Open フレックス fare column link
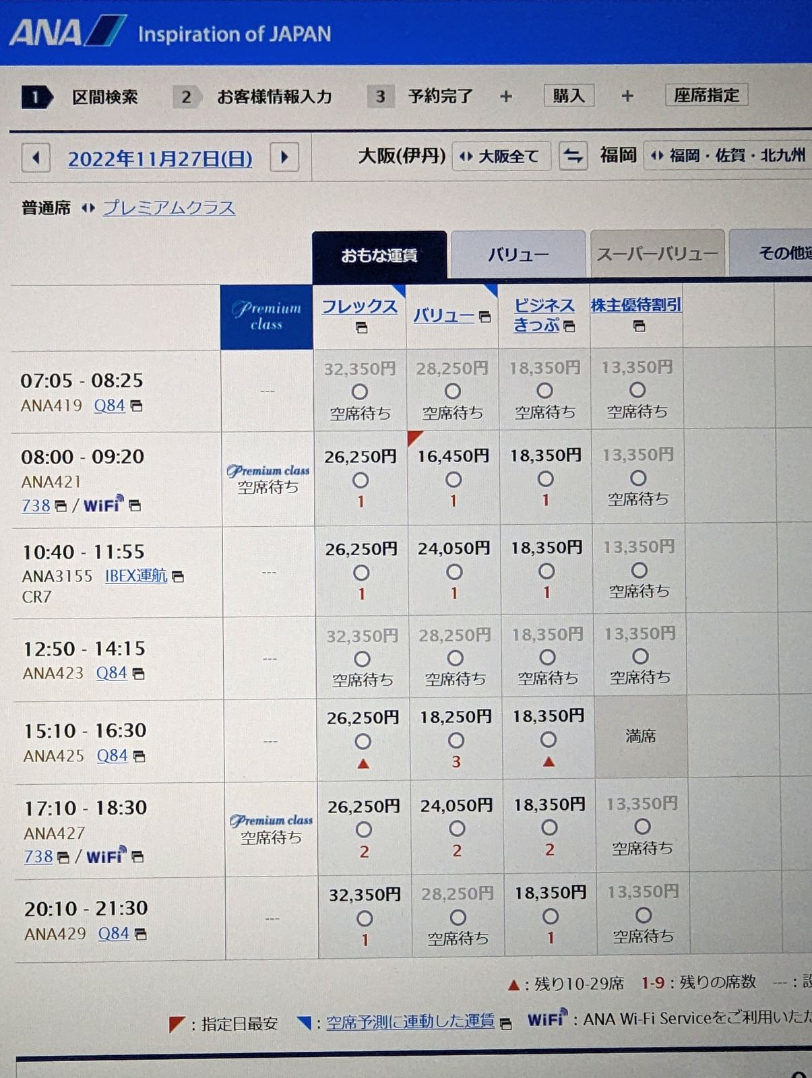This screenshot has height=1078, width=812. tap(359, 307)
